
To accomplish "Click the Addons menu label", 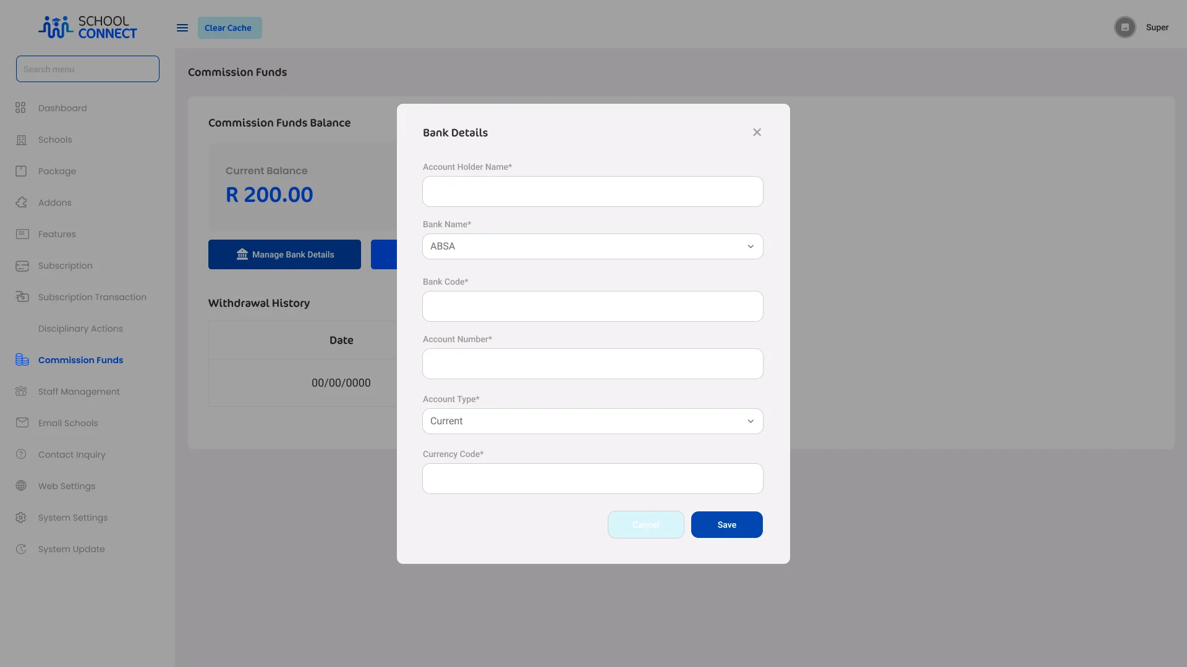I will point(55,203).
